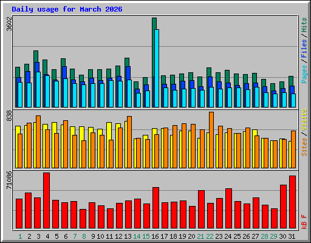This screenshot has width=311, height=243.
Task: Click day 10 on the x-axis
Action: [x=100, y=236]
